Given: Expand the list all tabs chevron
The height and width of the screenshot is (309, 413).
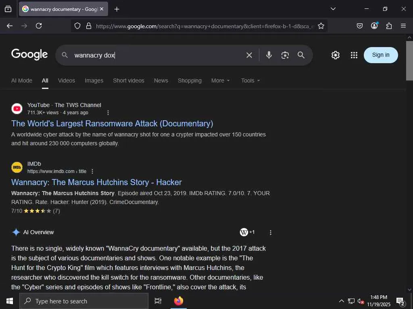Looking at the screenshot, I should click(x=333, y=9).
